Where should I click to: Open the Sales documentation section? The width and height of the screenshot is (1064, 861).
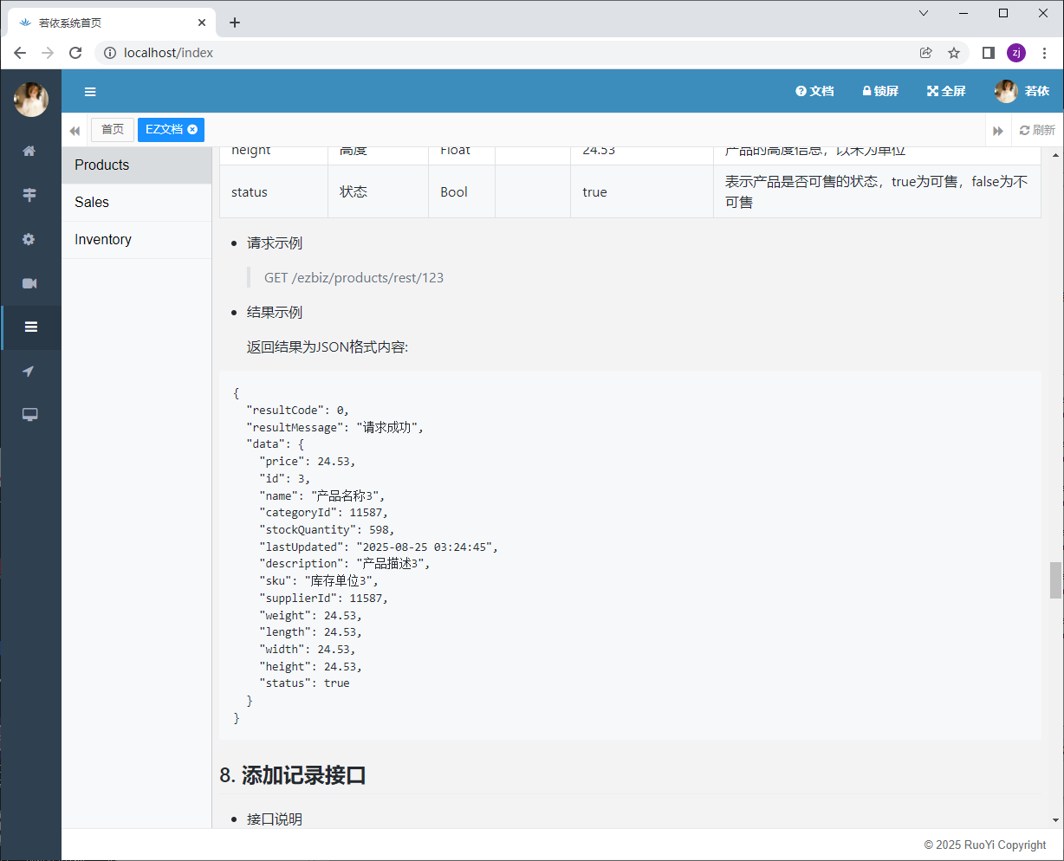click(92, 202)
